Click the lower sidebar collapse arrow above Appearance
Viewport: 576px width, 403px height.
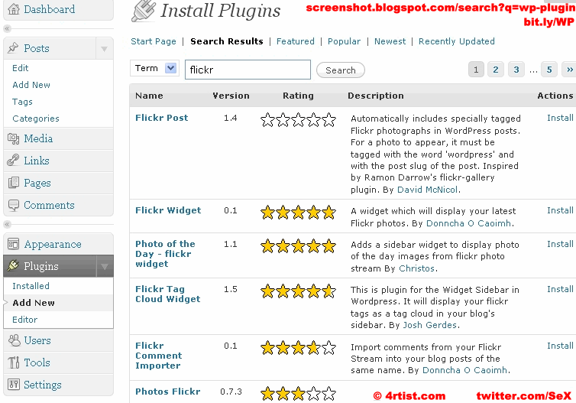(x=7, y=224)
